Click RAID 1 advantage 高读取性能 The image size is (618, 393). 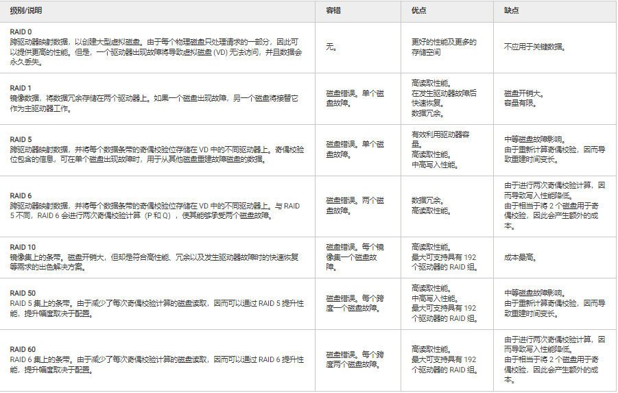click(431, 83)
